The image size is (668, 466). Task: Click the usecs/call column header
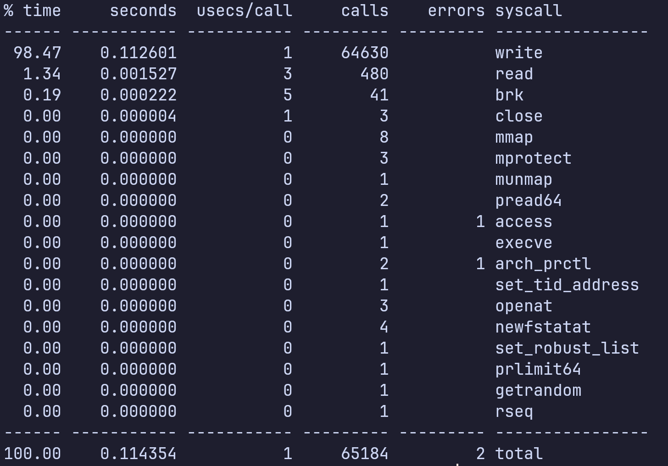(245, 11)
